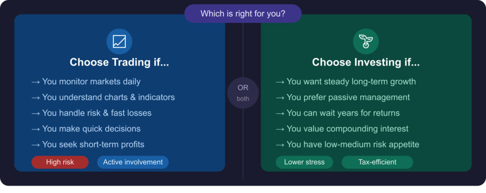Viewport: 486px width, 193px height.
Task: Select "You make quick decisions" item
Action: 86,129
